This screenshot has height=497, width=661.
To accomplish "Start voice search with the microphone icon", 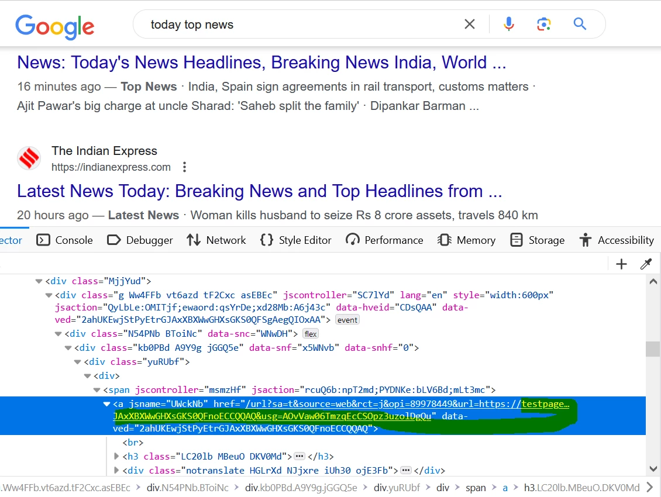I will click(x=509, y=24).
